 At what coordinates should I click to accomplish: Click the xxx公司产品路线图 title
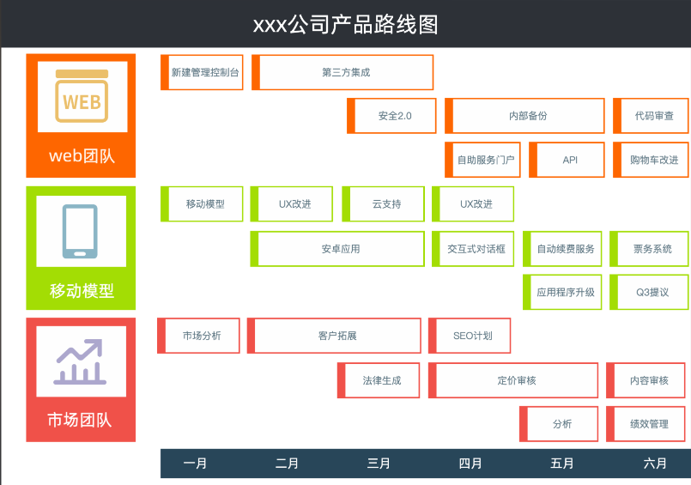346,25
